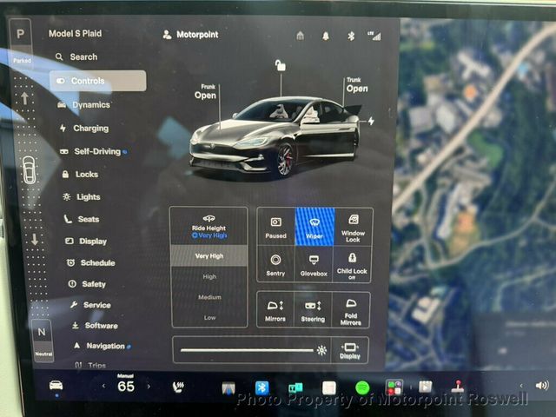Tap the volume down chevron near speaker
The width and height of the screenshot is (556, 417).
click(x=520, y=385)
